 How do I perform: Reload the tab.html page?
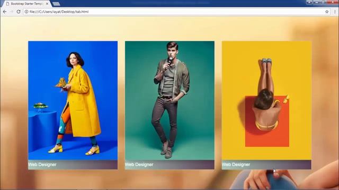19,12
